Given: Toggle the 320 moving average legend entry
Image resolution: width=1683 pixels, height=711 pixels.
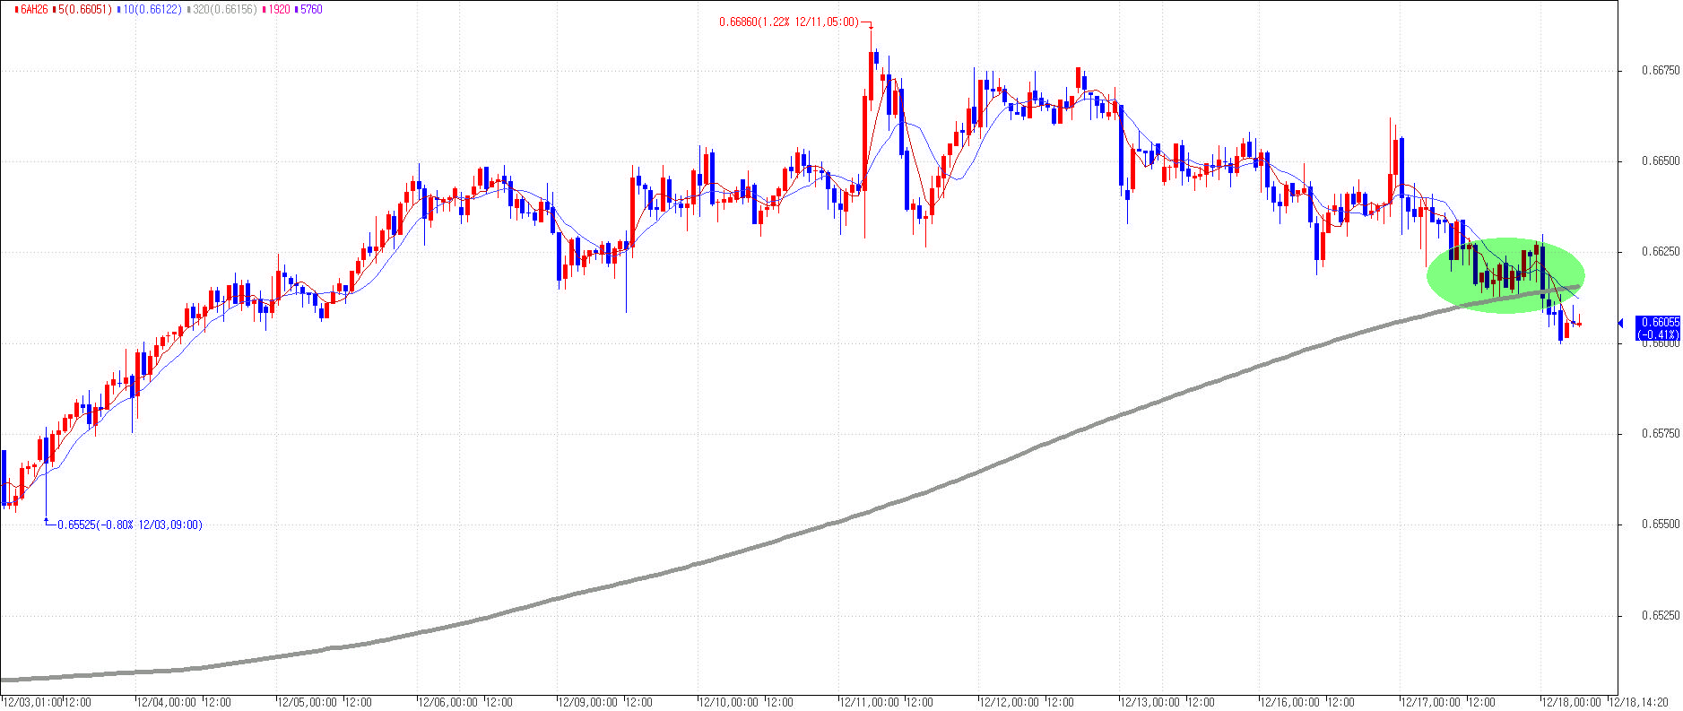Looking at the screenshot, I should click(x=226, y=10).
